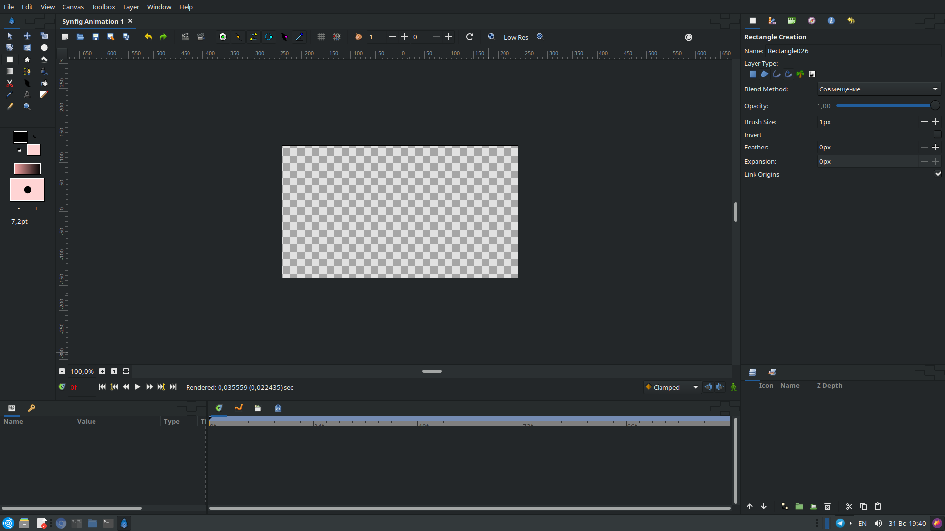Open the Blend Method dropdown
The image size is (945, 531).
click(879, 89)
